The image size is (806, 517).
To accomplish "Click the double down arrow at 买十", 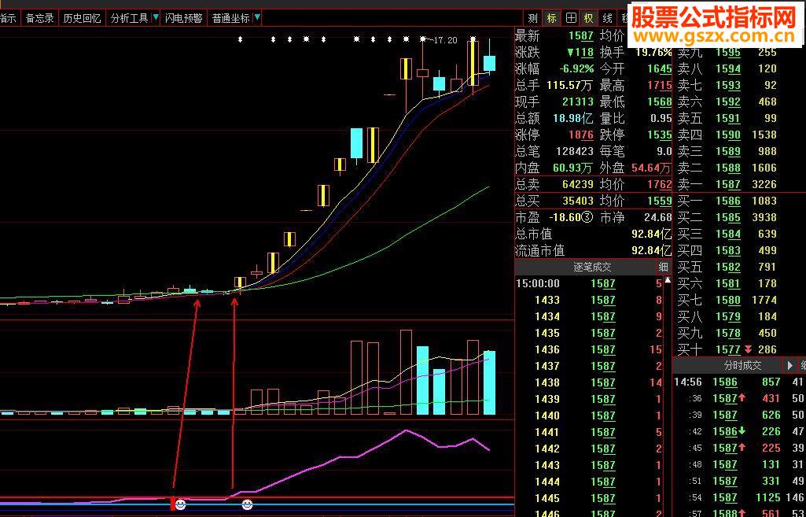I will click(749, 350).
